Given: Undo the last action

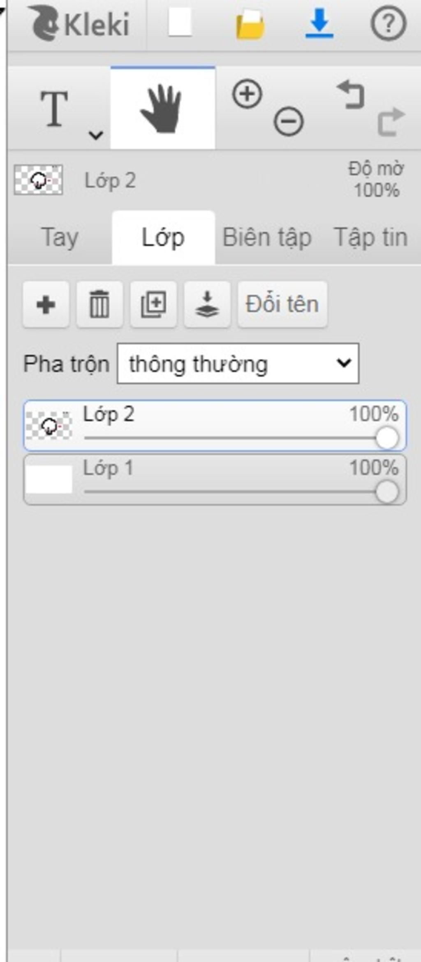Looking at the screenshot, I should pos(351,95).
